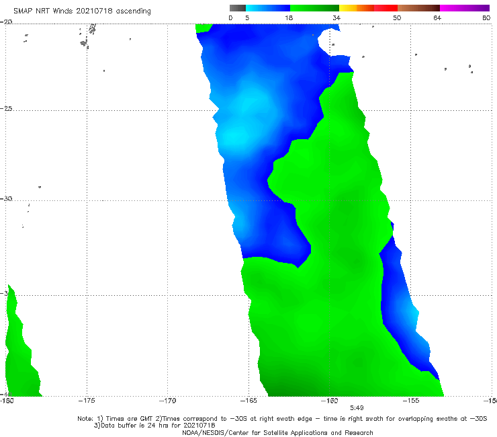Click the color bar label '18'

coord(289,18)
